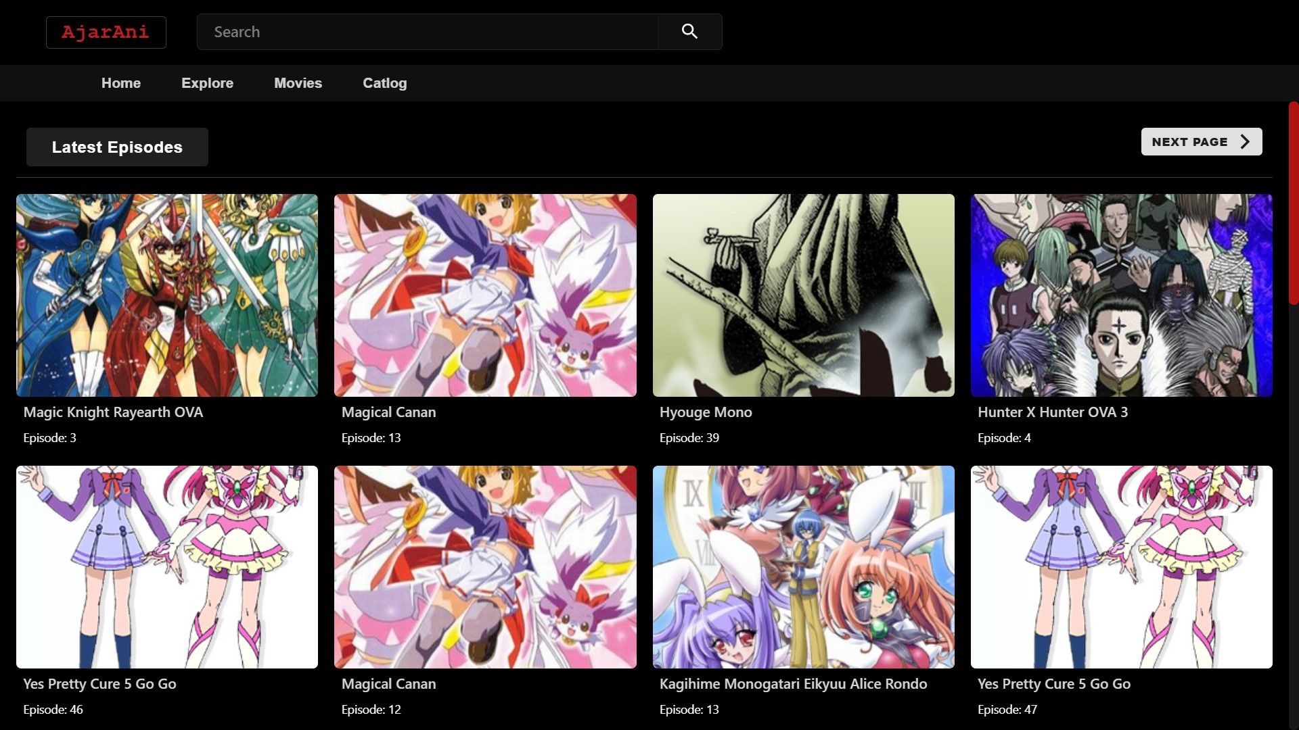
Task: Click the 'Episode: 47' text
Action: pos(1007,710)
